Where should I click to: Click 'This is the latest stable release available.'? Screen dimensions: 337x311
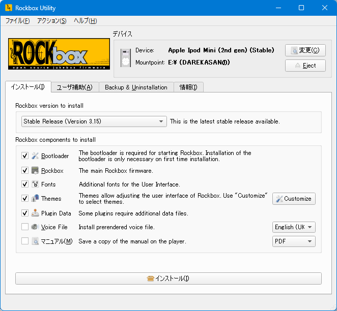pyautogui.click(x=225, y=121)
